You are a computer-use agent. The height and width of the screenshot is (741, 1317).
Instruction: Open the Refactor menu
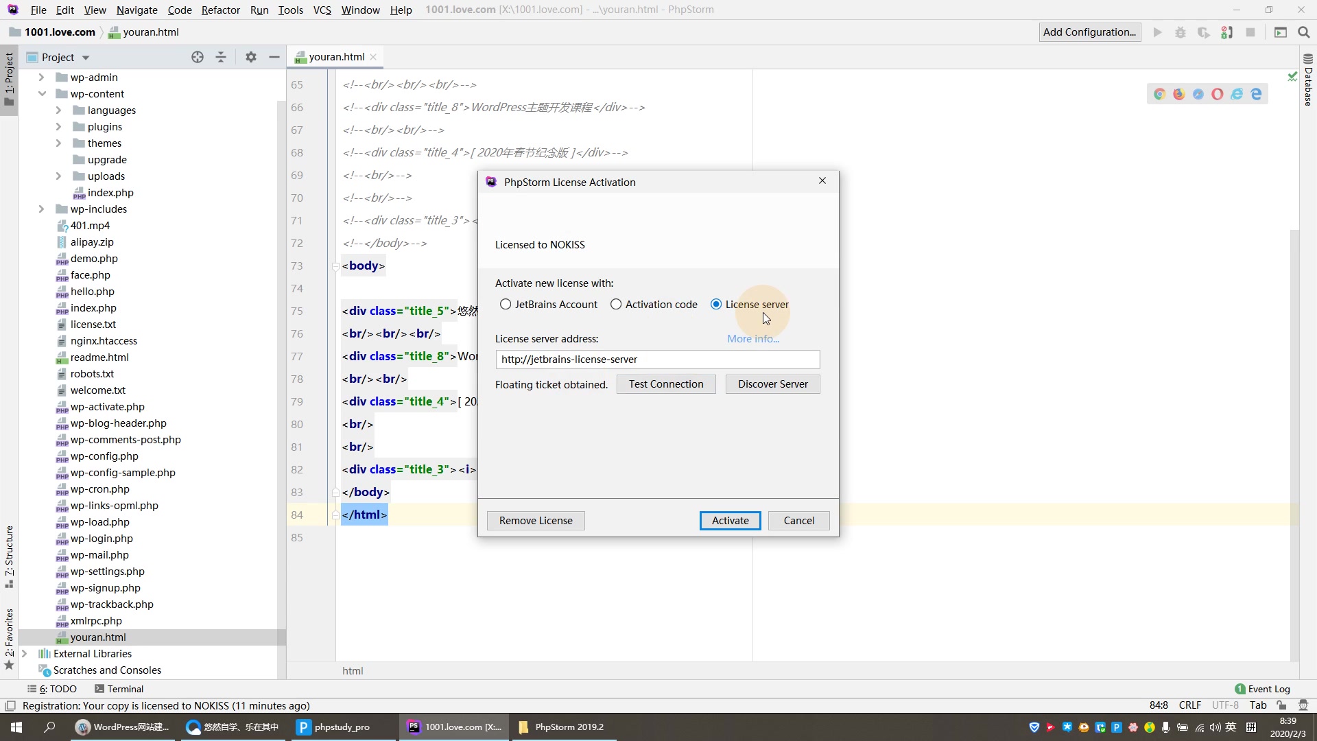[220, 10]
